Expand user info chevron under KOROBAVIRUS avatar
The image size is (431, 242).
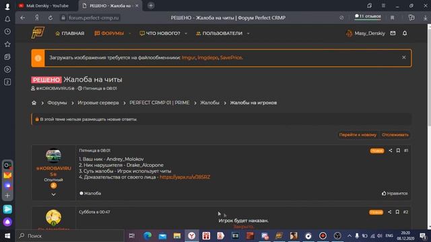pyautogui.click(x=53, y=194)
